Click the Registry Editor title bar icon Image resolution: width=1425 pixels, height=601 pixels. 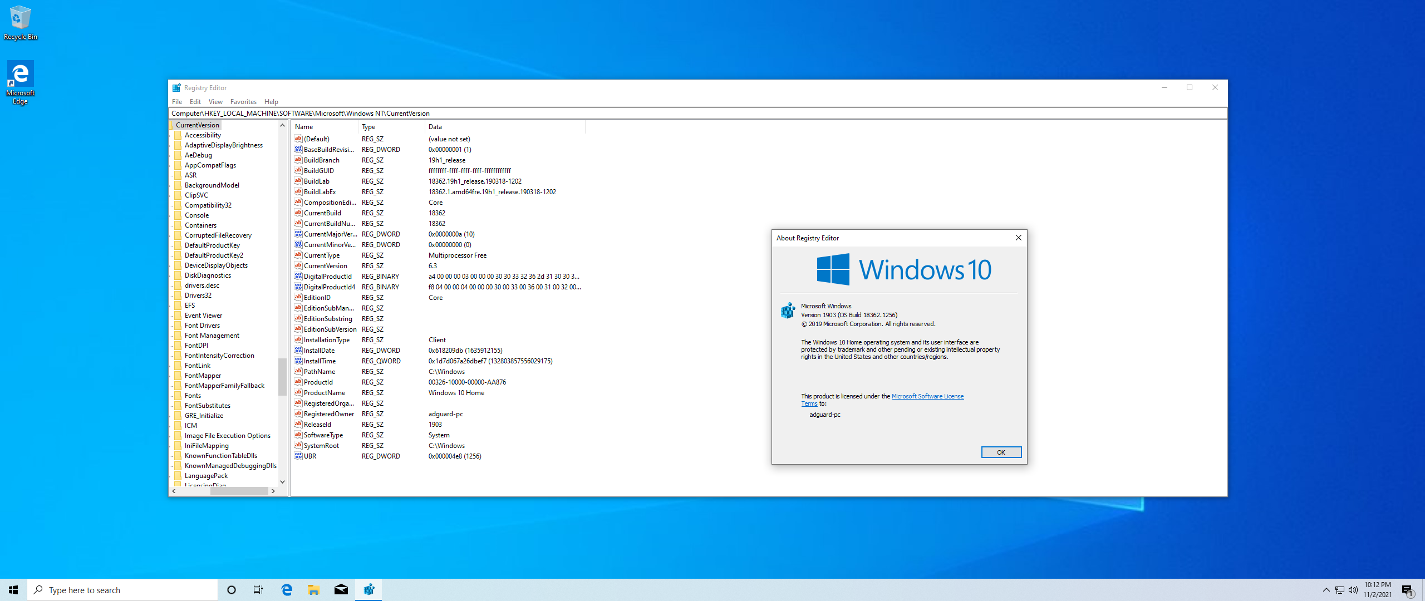point(176,88)
